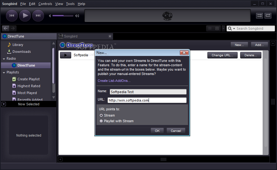Open the search engine dropdown magnifier
The width and height of the screenshot is (277, 170).
[x=231, y=28]
